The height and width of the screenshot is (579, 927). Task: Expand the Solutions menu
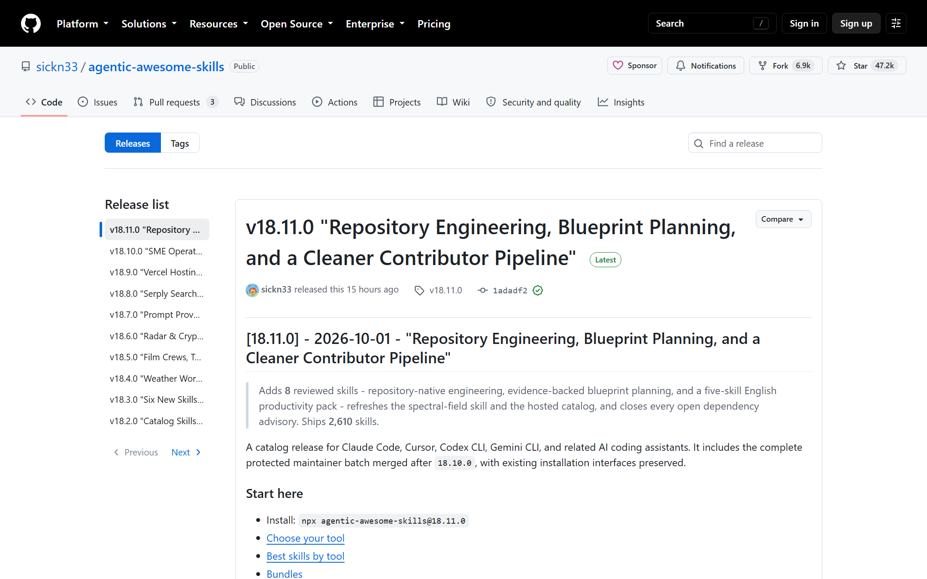pos(149,24)
